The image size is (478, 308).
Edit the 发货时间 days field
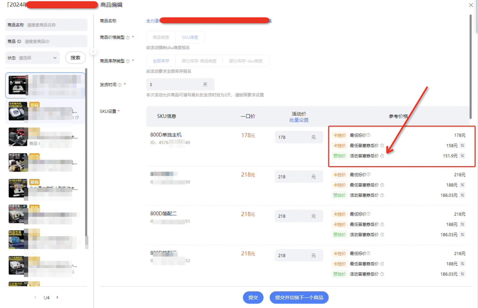click(x=180, y=85)
